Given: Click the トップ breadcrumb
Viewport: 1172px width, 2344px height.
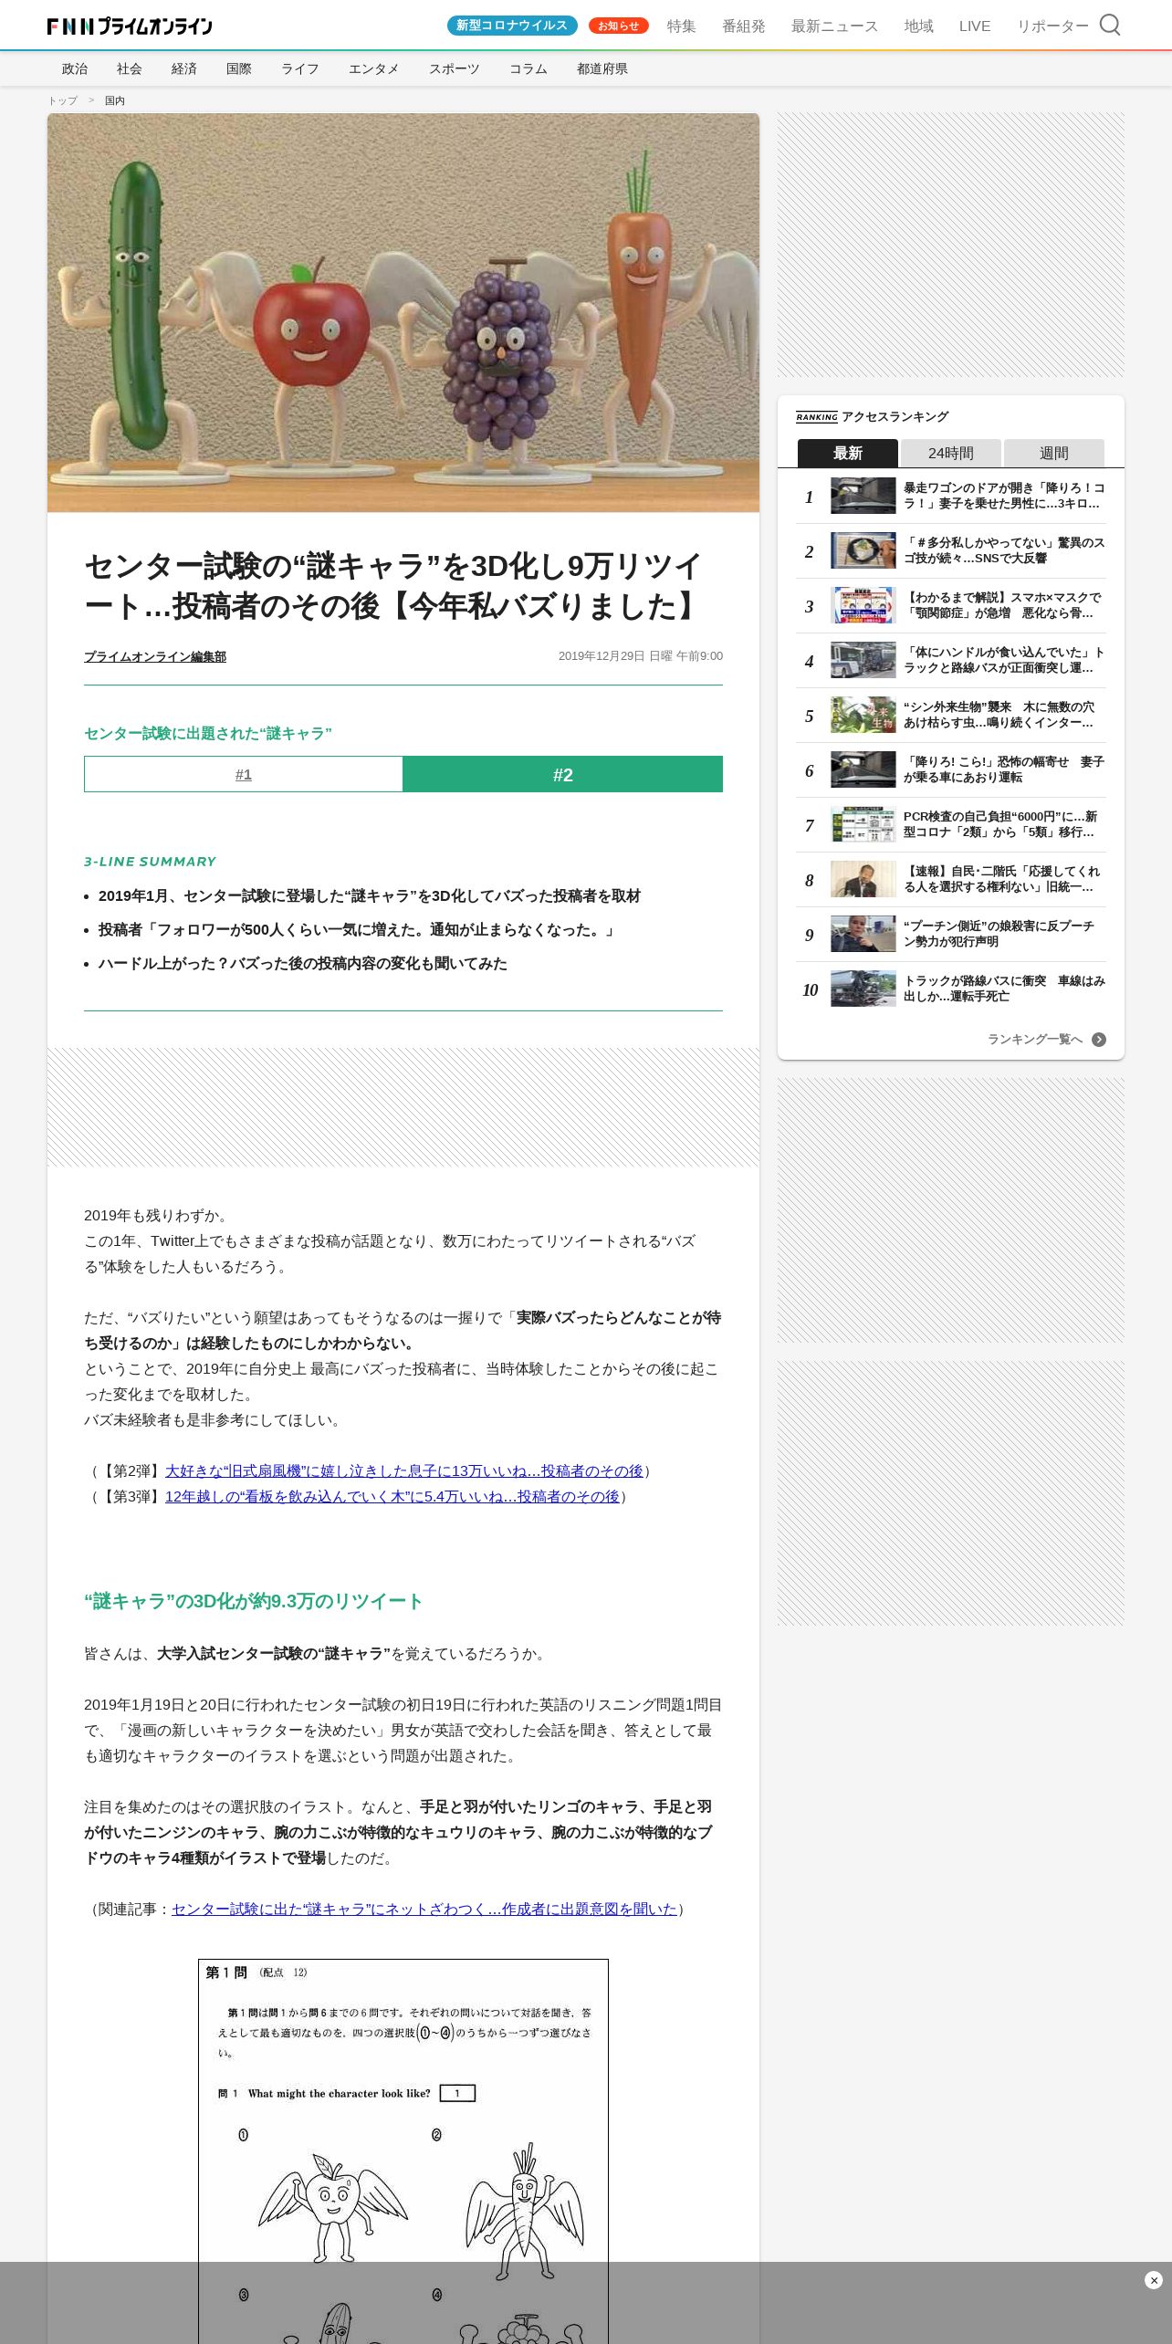Looking at the screenshot, I should (63, 100).
